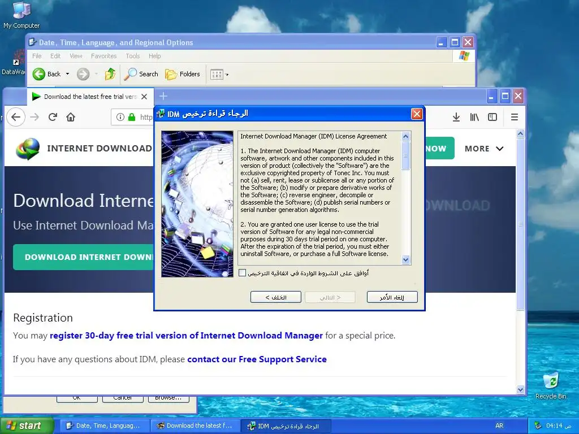Click the Search button in Explorer toolbar
The width and height of the screenshot is (579, 434).
(141, 74)
